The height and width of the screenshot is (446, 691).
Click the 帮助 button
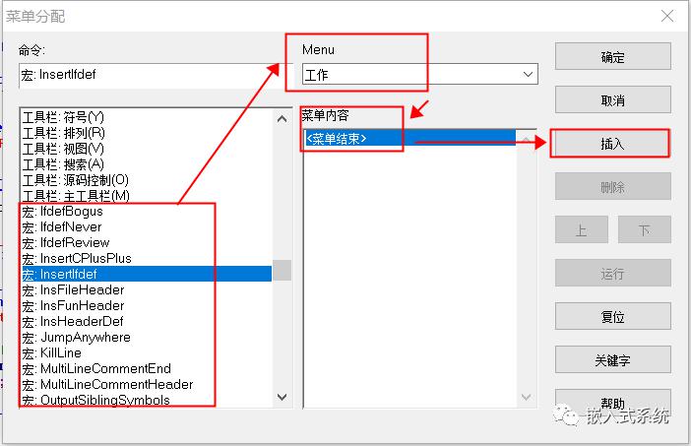(x=612, y=402)
